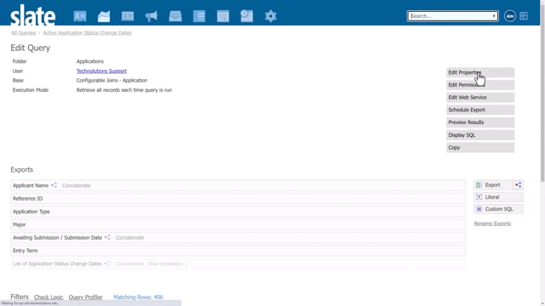545x306 pixels.
Task: Open the Reader book icon in navbar
Action: click(x=128, y=16)
